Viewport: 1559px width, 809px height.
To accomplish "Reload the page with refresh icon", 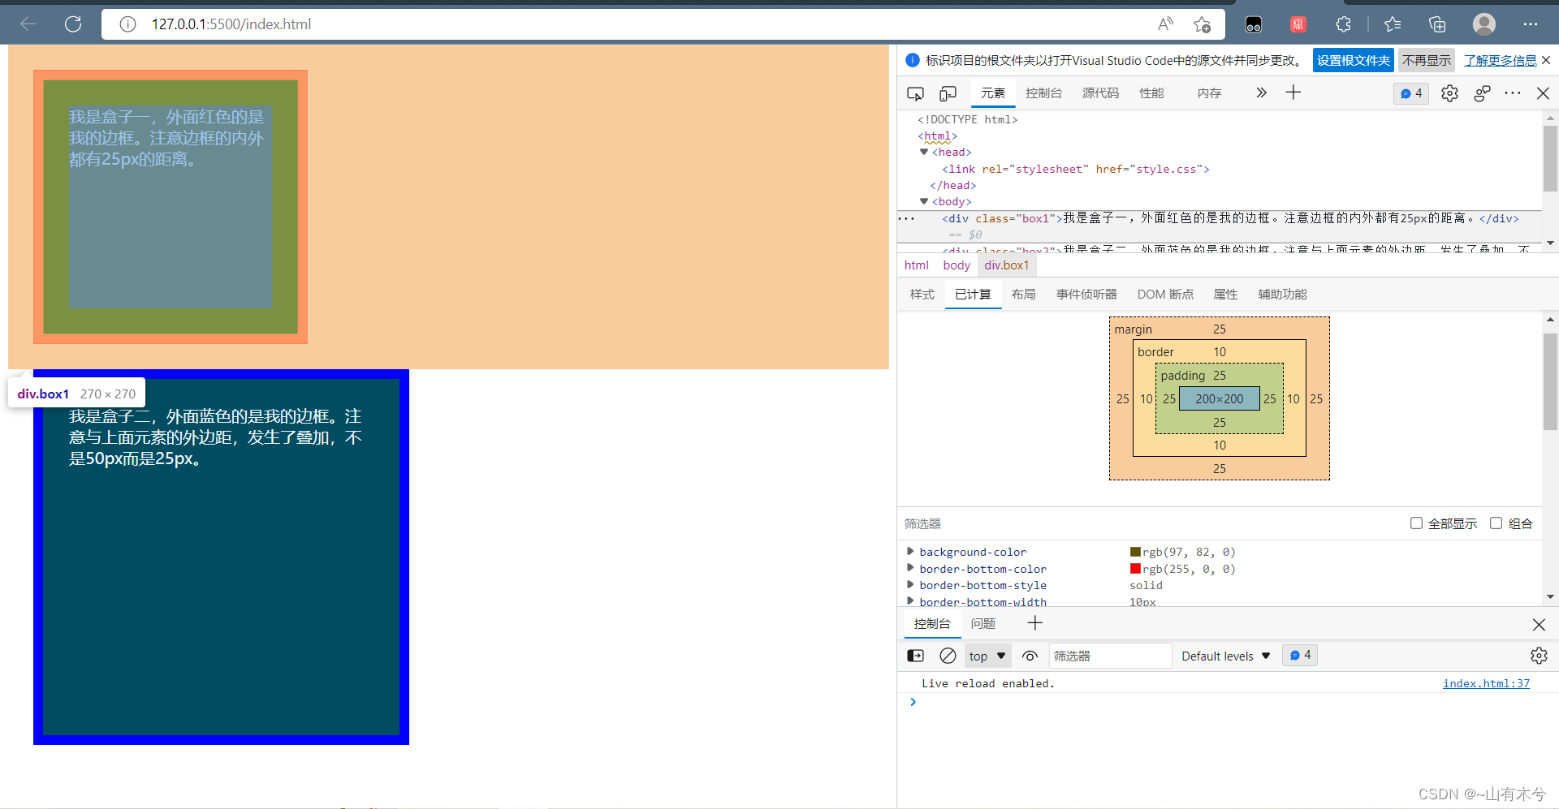I will click(x=73, y=24).
